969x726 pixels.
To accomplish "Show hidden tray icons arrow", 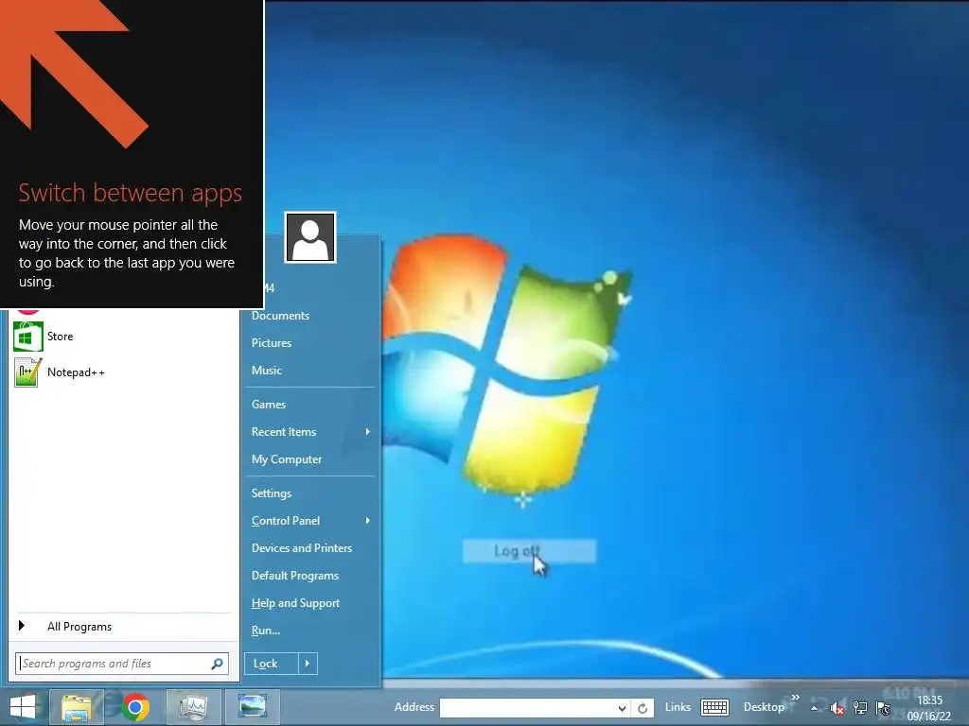I will point(815,708).
